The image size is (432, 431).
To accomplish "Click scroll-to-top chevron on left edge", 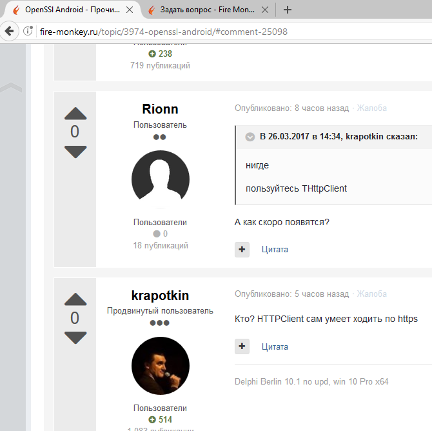I will 11,87.
